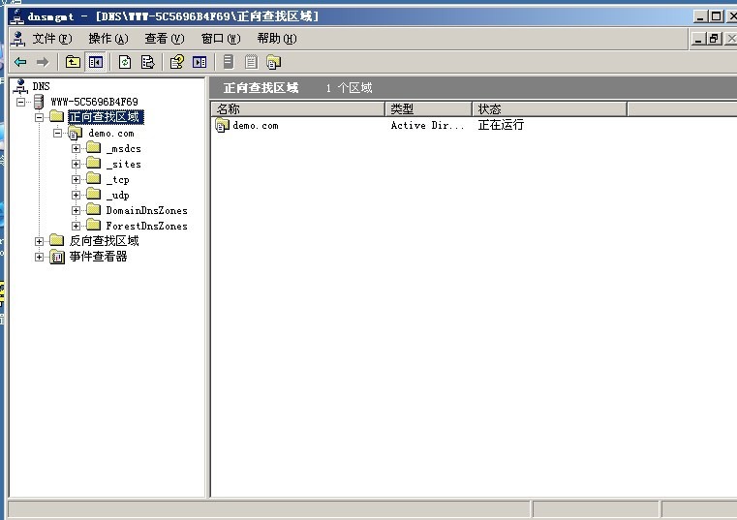Sort by 状态 column header
The width and height of the screenshot is (737, 520).
(549, 109)
